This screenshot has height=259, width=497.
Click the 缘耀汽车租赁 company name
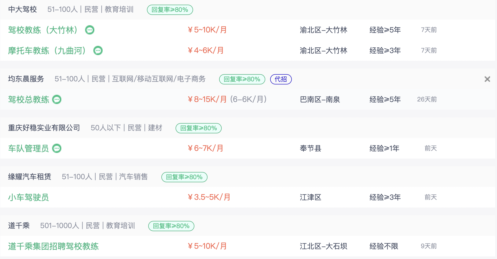click(30, 177)
